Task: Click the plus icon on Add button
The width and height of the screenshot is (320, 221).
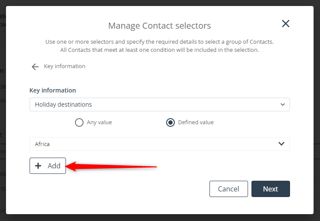Action: [x=38, y=166]
